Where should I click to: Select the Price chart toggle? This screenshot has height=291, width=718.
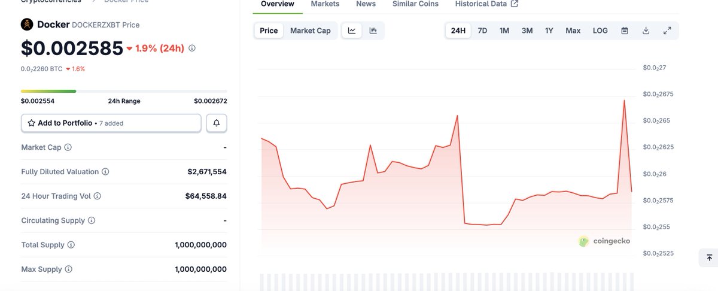click(x=269, y=31)
